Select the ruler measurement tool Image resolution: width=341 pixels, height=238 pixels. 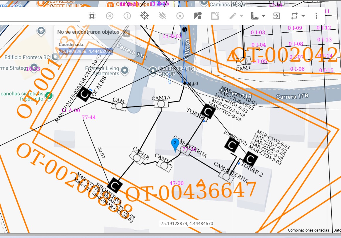[x=255, y=16]
